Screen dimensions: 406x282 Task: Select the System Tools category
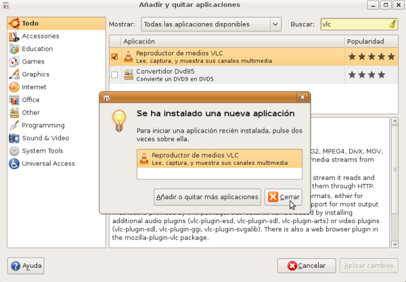tap(42, 151)
